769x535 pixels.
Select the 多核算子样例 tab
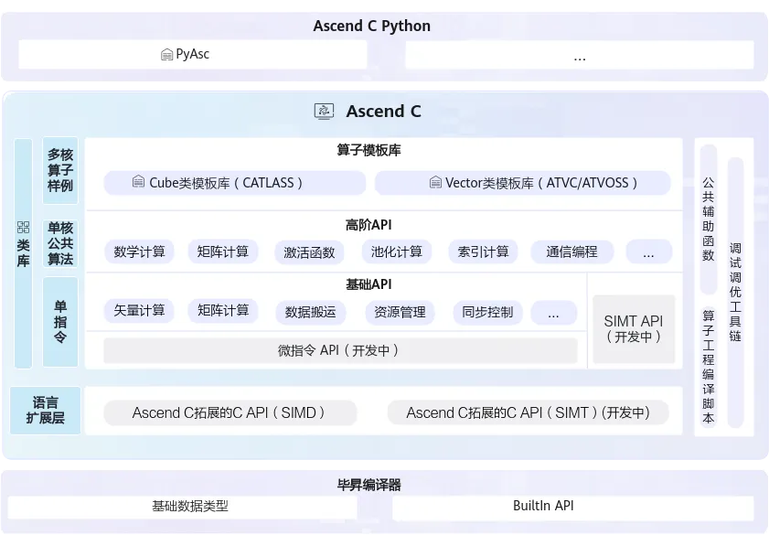pyautogui.click(x=60, y=169)
